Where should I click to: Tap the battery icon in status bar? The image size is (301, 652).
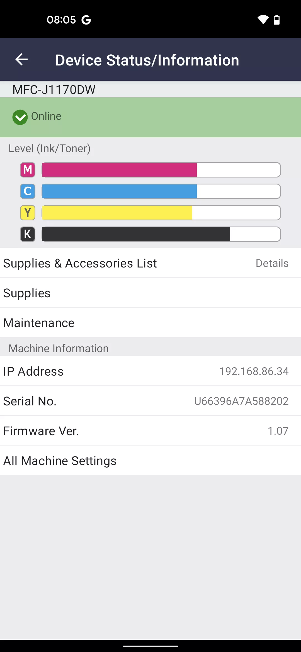(x=276, y=19)
